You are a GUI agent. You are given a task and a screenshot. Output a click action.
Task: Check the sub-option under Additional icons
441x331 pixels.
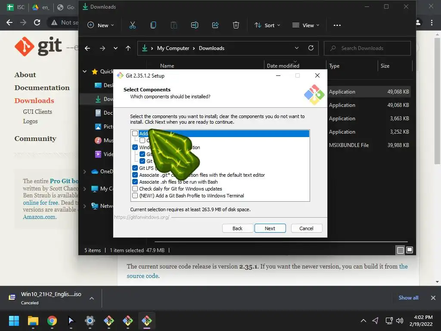(142, 140)
